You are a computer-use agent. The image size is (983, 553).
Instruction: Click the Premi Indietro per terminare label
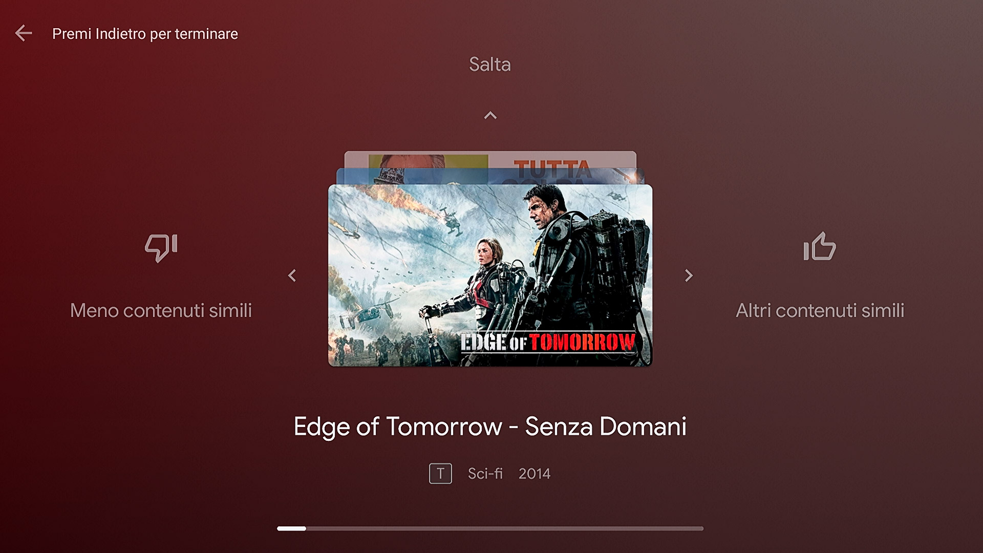(x=145, y=34)
